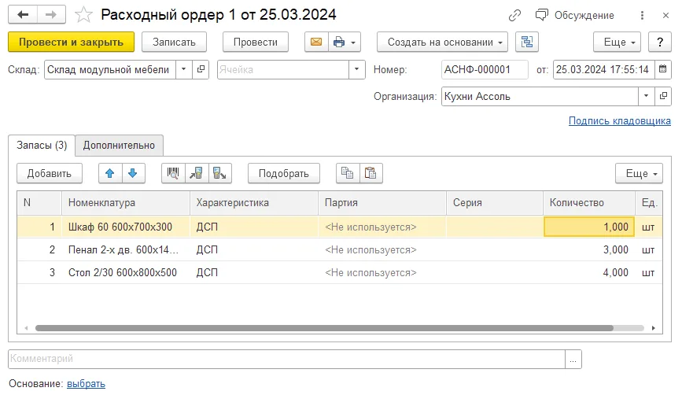Viewport: 682px width, 395px height.
Task: Open help with the question mark
Action: point(660,42)
